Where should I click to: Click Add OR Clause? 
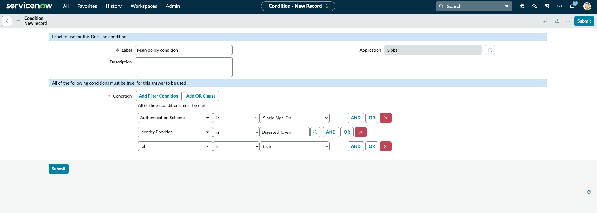click(201, 96)
